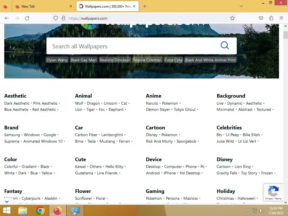Open the Gaming category heading
Screen dimensions: 288x216
(155, 191)
